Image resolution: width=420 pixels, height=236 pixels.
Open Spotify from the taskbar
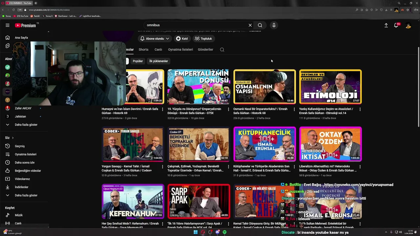point(224,232)
